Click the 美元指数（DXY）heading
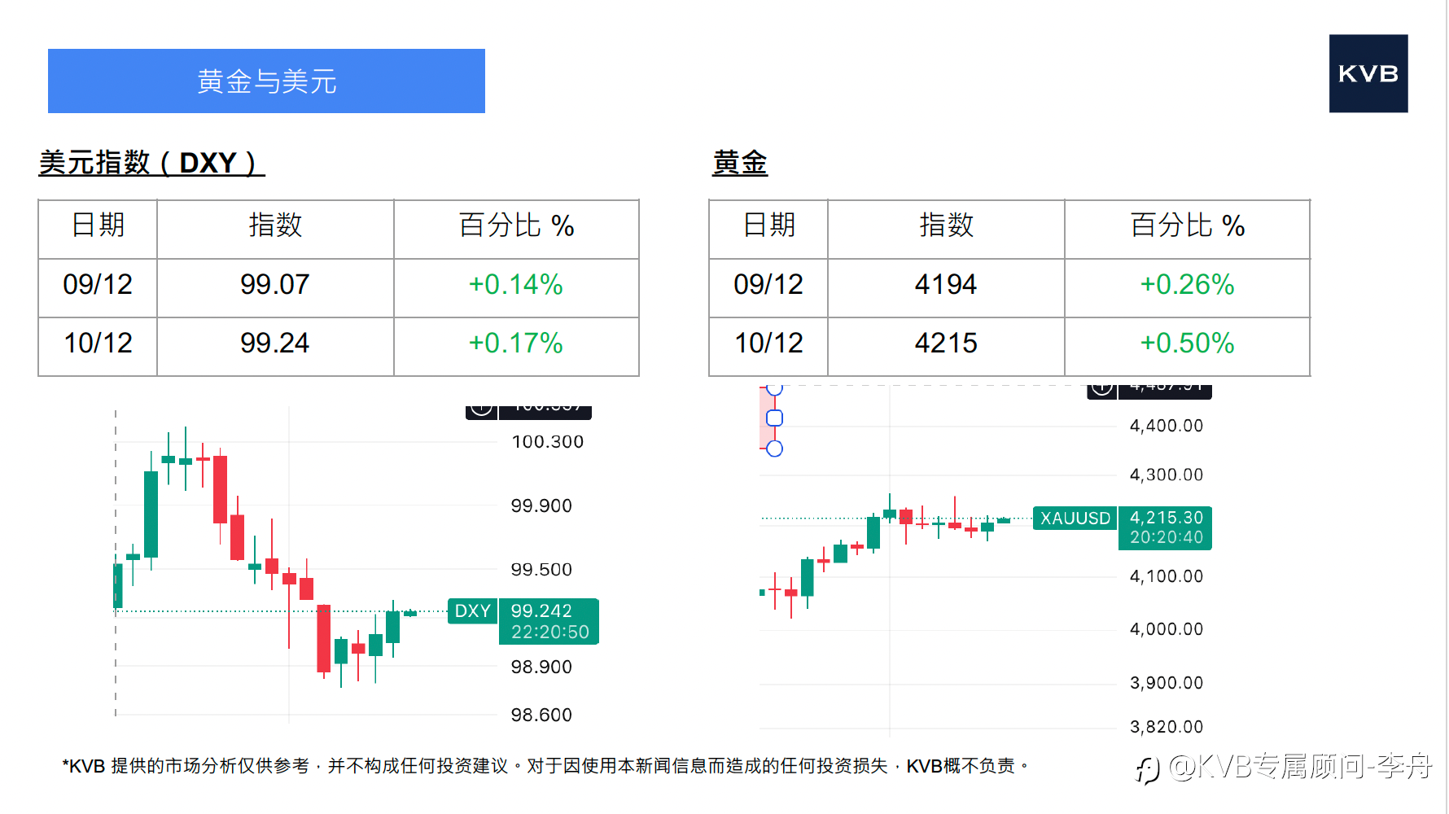 pos(151,163)
